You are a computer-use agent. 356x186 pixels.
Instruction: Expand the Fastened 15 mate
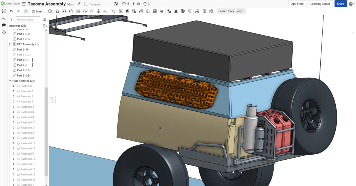[14, 149]
